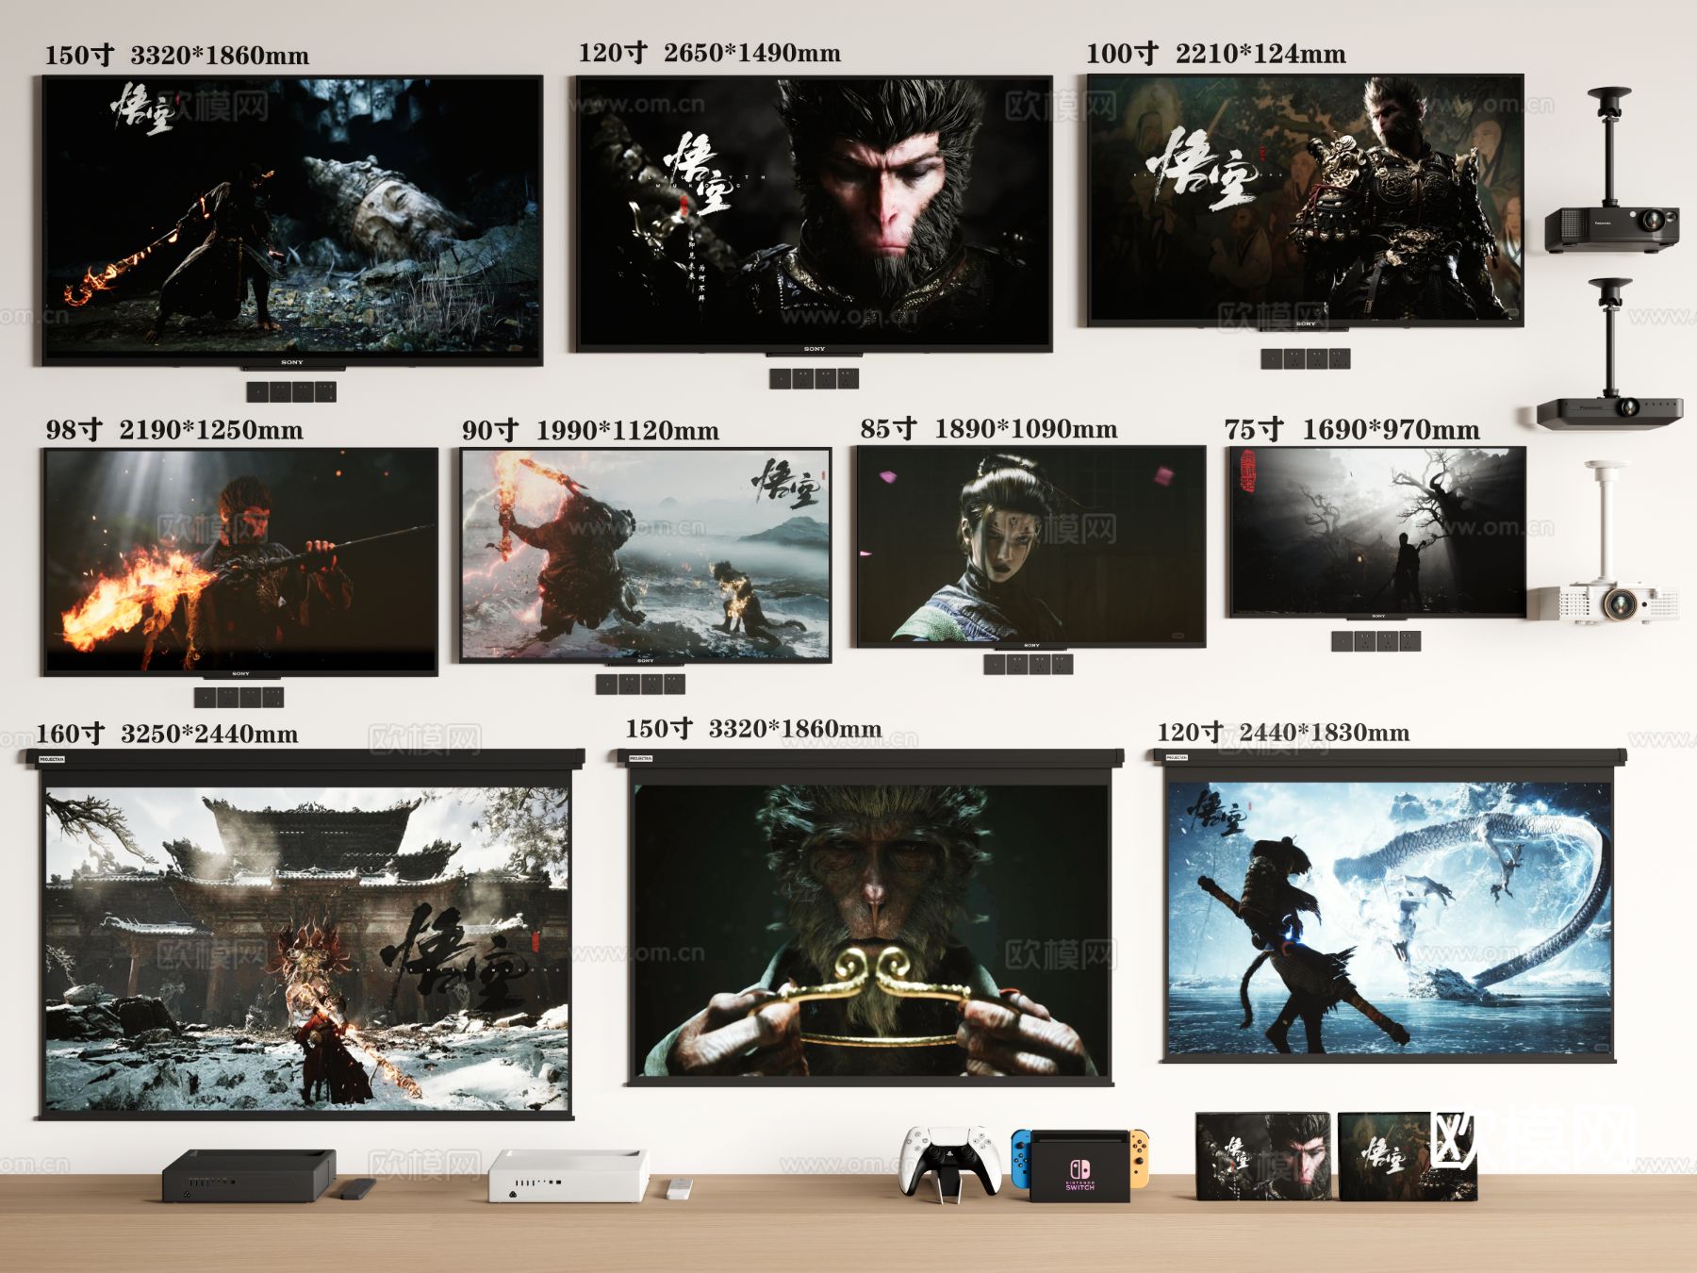Click the black remote beside the black projector
The image size is (1697, 1273).
pos(357,1188)
